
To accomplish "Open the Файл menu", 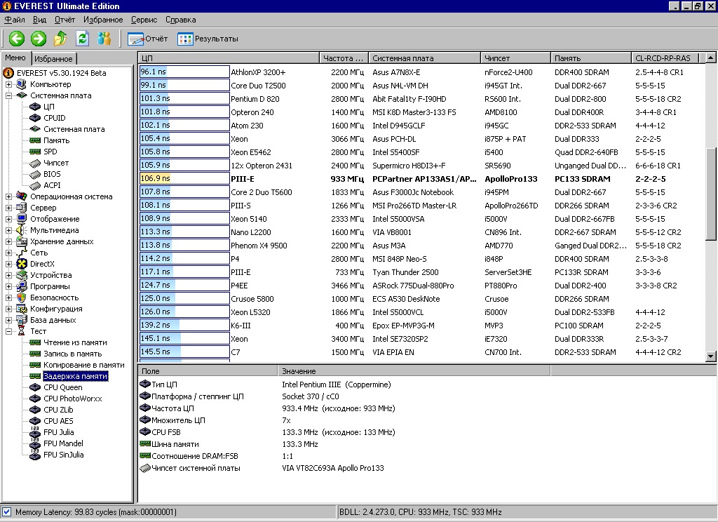I will (x=15, y=20).
